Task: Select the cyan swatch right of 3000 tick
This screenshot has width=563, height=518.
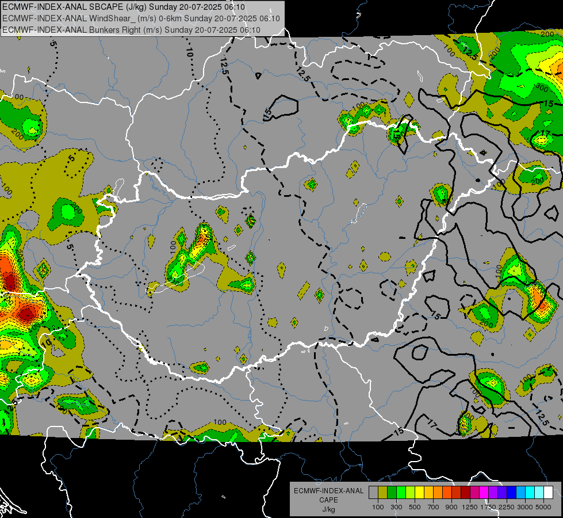Action: tap(530, 493)
